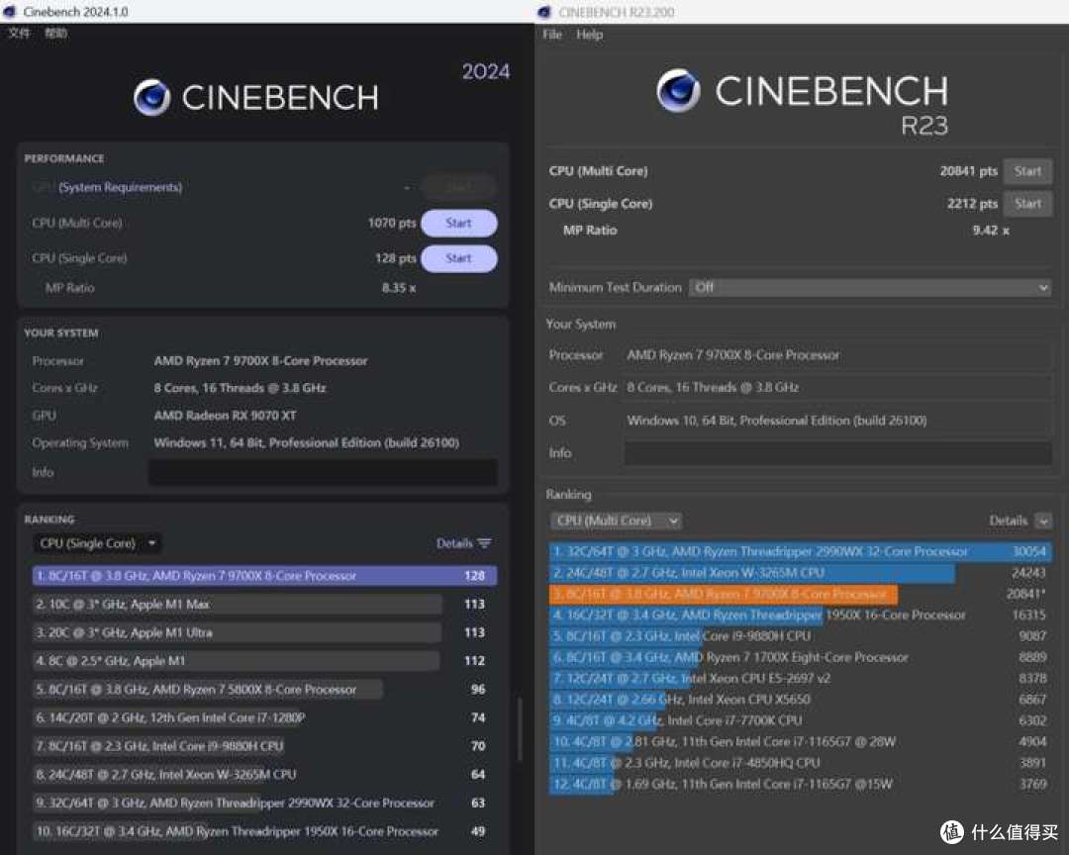Click the Cinebench 2024 ranking scrollbar
Image resolution: width=1069 pixels, height=855 pixels.
click(x=519, y=729)
